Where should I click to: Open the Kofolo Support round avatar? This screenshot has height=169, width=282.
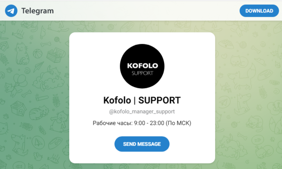(142, 66)
